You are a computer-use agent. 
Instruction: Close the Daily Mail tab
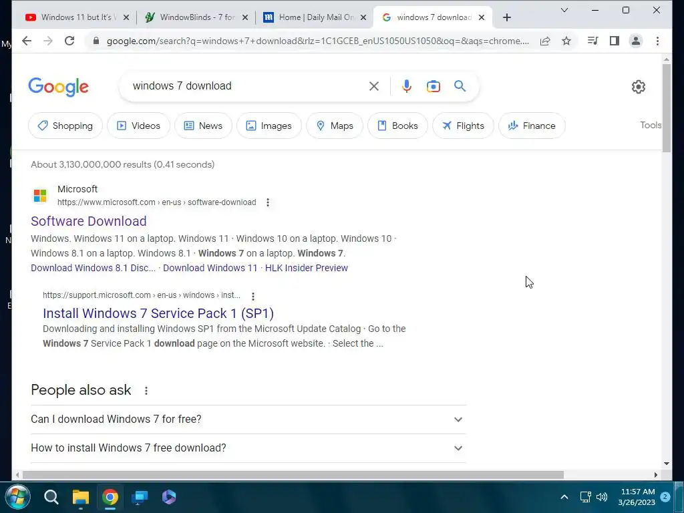coord(363,17)
